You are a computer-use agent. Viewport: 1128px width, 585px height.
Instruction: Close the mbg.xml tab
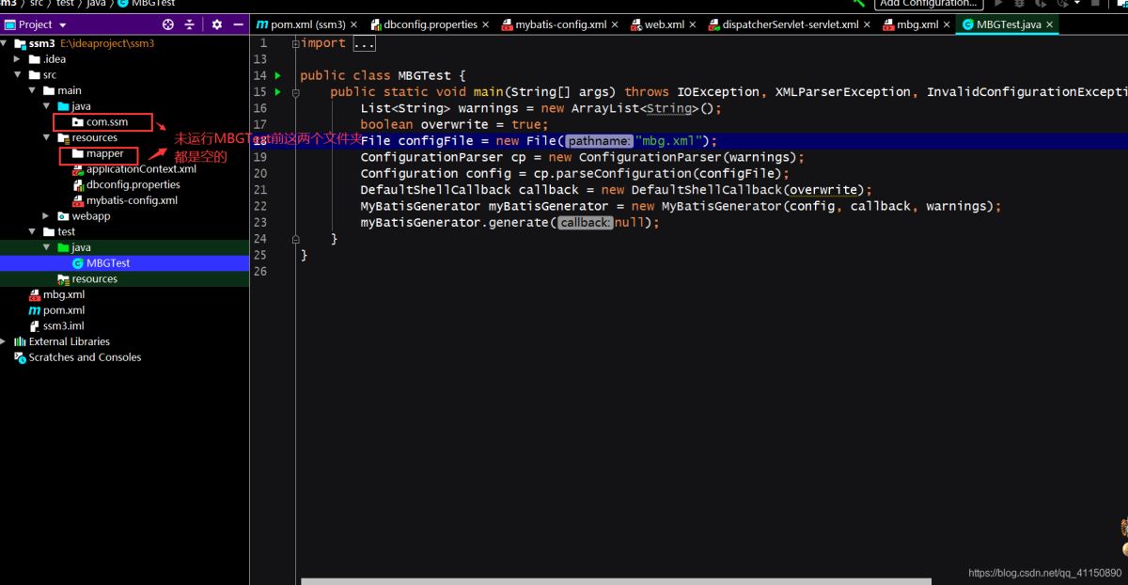tap(948, 24)
